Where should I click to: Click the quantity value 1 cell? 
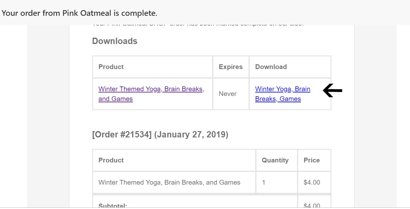264,182
